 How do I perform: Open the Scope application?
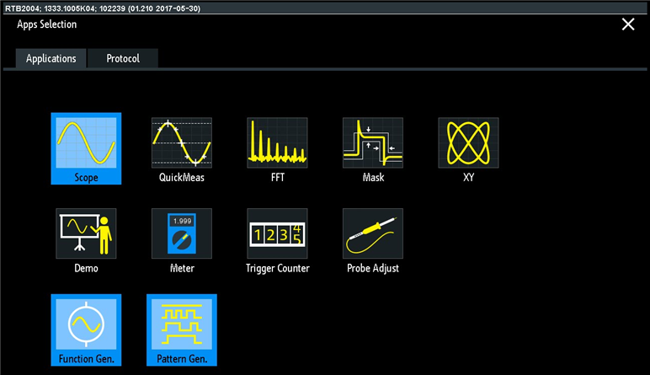(x=86, y=148)
